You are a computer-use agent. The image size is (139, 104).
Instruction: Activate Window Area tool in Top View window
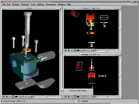coord(75,50)
